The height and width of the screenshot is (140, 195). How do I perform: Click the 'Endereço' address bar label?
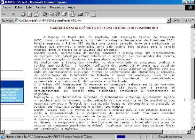pos(7,20)
